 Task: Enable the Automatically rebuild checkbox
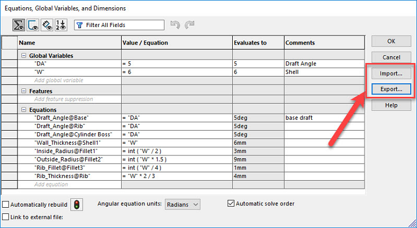[x=6, y=204]
